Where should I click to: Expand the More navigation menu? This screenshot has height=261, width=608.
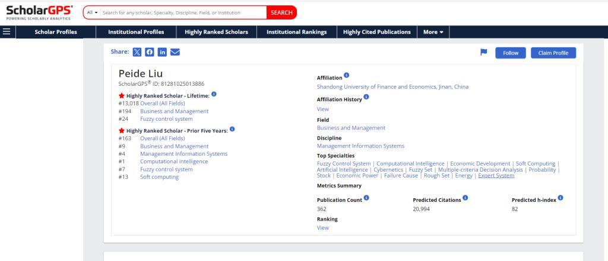pos(433,32)
